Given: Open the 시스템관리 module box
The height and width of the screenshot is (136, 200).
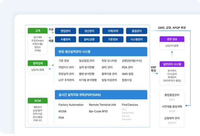Looking at the screenshot, I should (x=137, y=39).
